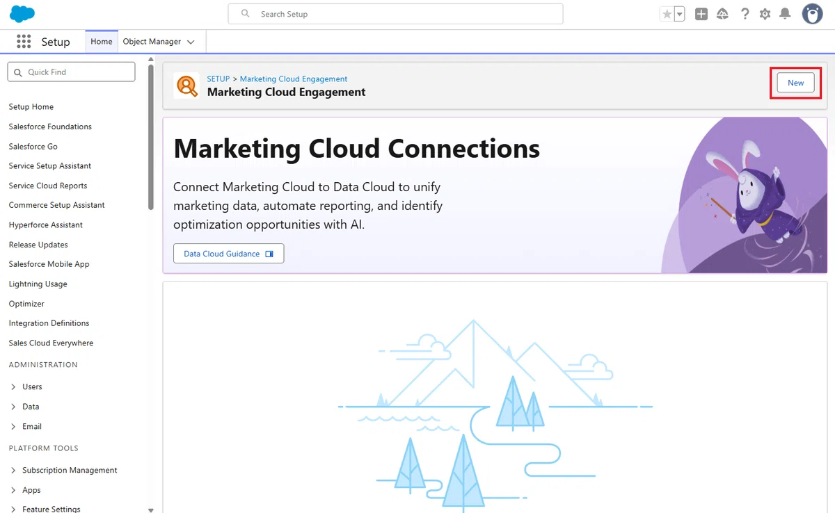
Task: Expand the Object Manager tab chevron
Action: (x=191, y=42)
